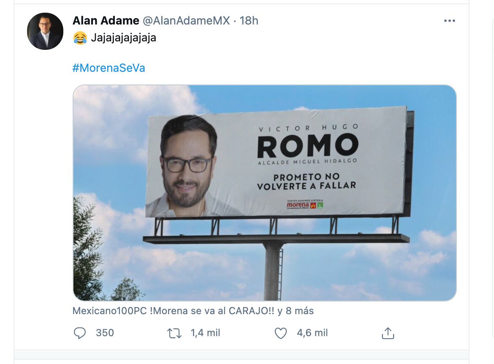Click the Morena logo on the billboard
Viewport: 494px width, 364px height.
tap(298, 205)
